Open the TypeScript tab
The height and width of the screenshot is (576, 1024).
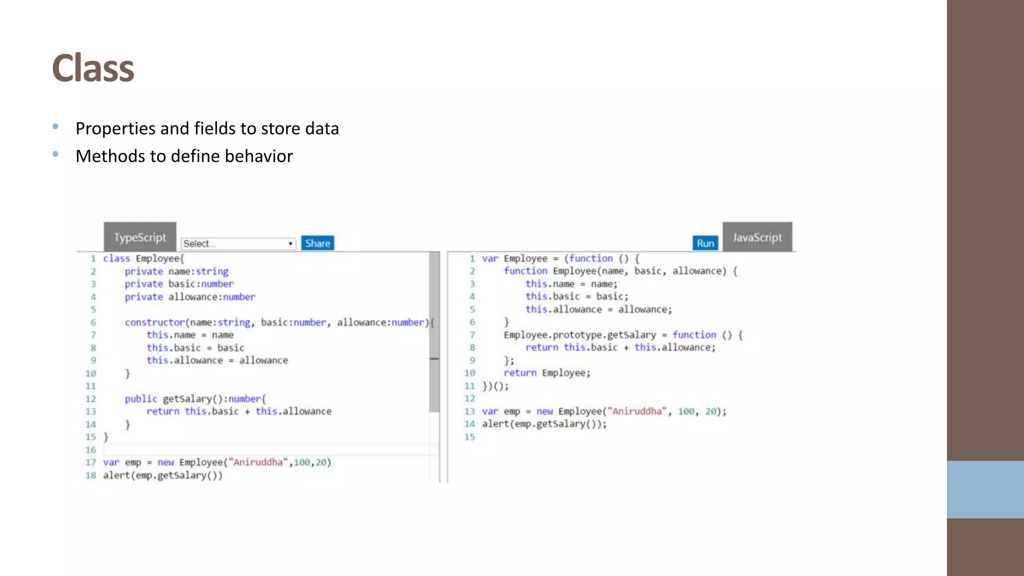pyautogui.click(x=140, y=237)
